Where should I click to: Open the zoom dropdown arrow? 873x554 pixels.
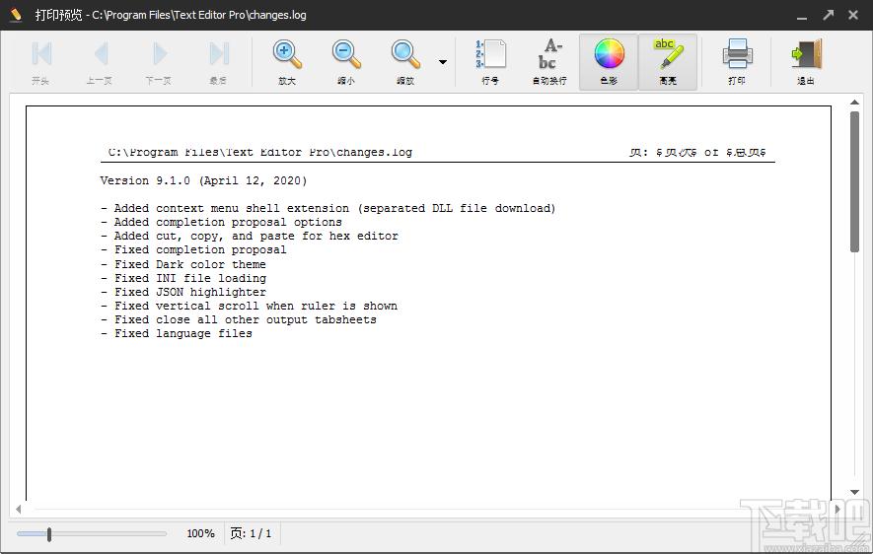443,62
